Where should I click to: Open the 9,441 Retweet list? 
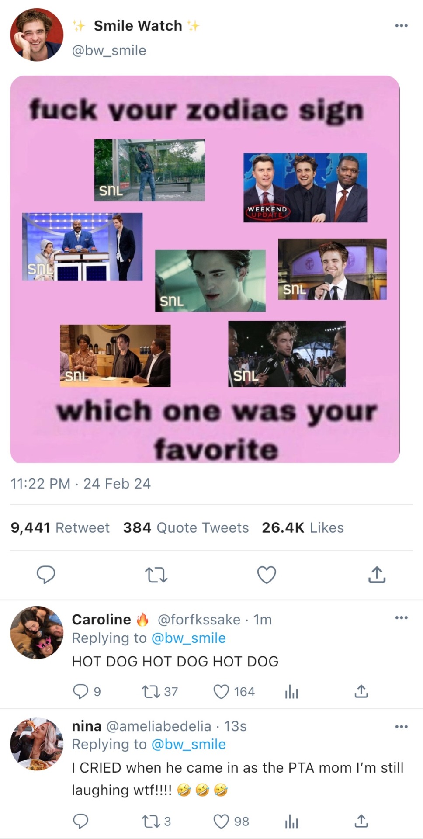tap(60, 527)
